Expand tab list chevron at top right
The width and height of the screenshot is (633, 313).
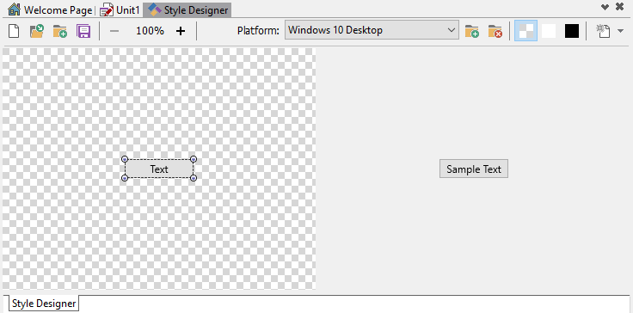[605, 7]
